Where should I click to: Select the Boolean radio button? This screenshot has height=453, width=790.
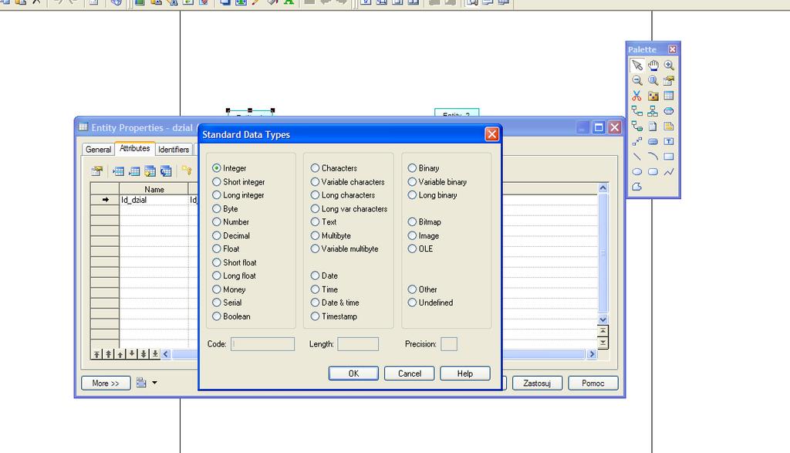coord(217,316)
